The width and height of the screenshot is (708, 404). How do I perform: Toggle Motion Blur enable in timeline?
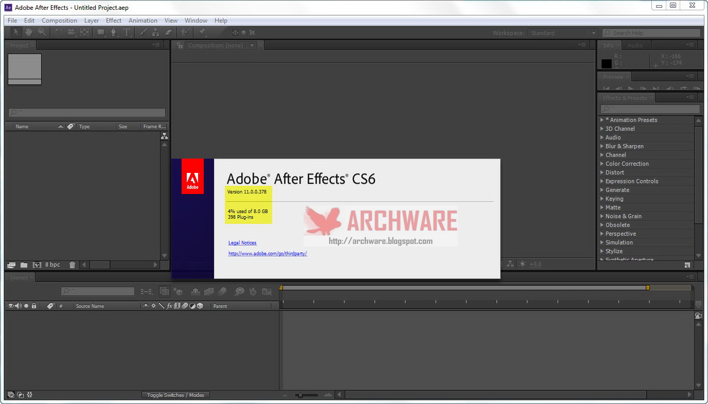pyautogui.click(x=222, y=291)
